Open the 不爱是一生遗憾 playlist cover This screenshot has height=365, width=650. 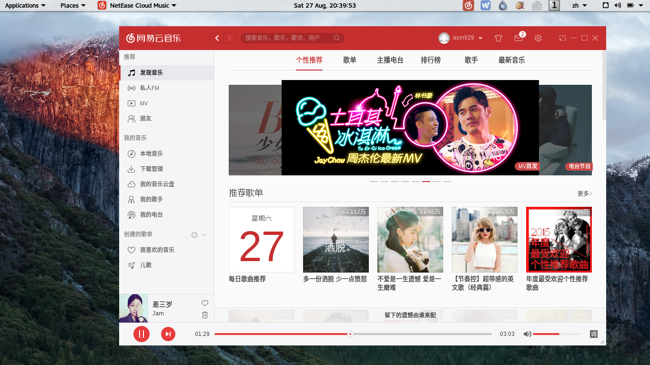[x=410, y=240]
